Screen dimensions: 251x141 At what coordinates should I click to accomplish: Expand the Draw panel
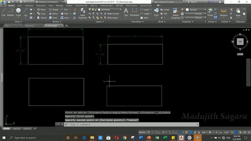pos(18,22)
